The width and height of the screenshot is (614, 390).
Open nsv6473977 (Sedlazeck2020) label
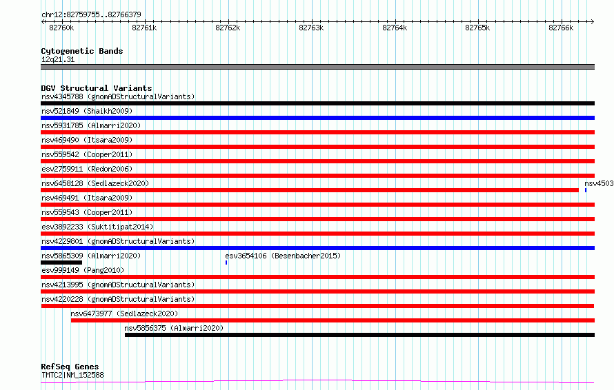coord(124,314)
